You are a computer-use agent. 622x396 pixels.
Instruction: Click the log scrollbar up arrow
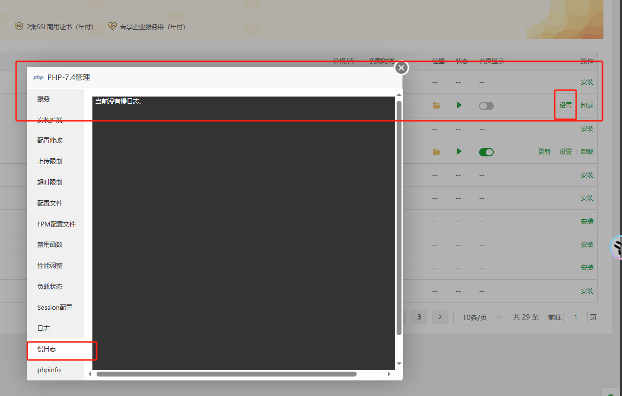click(x=399, y=94)
